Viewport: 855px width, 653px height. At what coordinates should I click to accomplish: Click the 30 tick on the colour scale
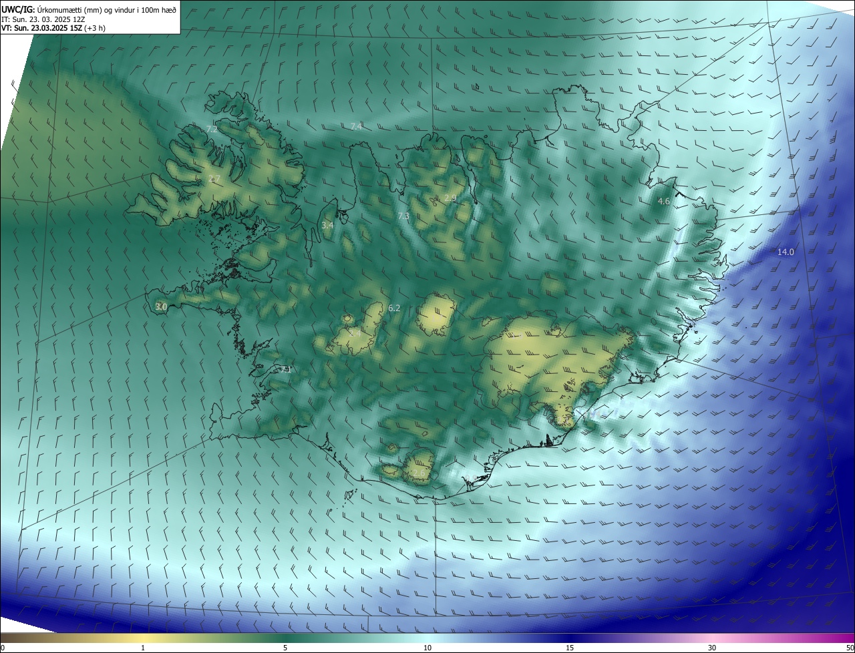(x=712, y=648)
